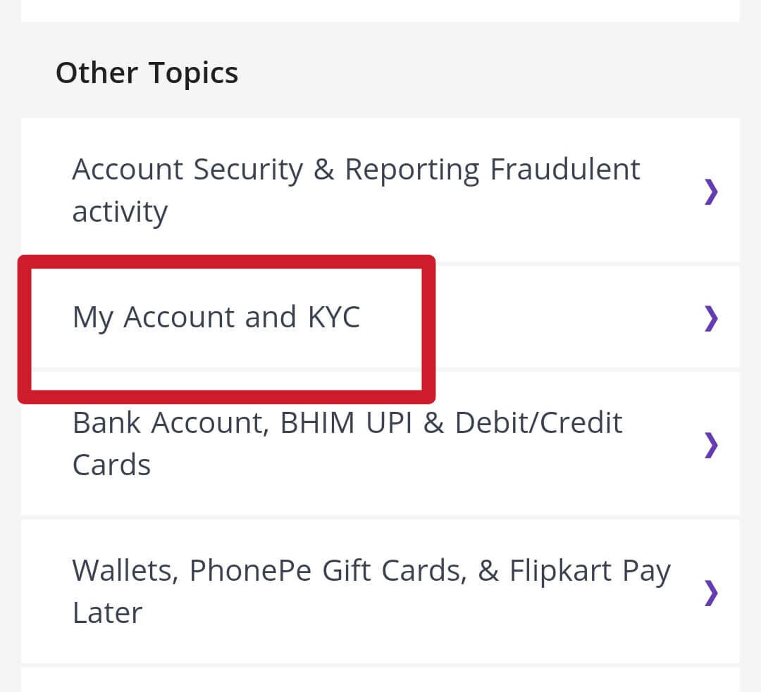Image resolution: width=761 pixels, height=692 pixels.
Task: Tap the arrow icon next to My Account and KYC
Action: 711,318
